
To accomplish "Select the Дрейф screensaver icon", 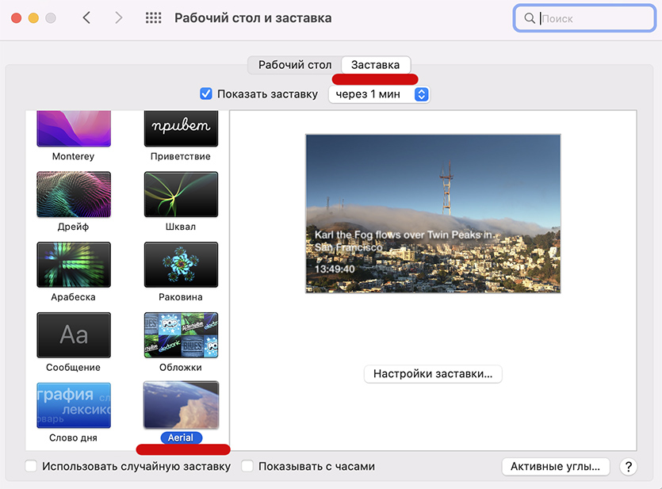I will 73,195.
